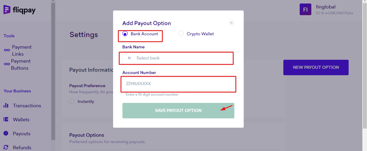Click the sidebar vertical scrollbar
Image resolution: width=367 pixels, height=151 pixels.
coord(53,70)
